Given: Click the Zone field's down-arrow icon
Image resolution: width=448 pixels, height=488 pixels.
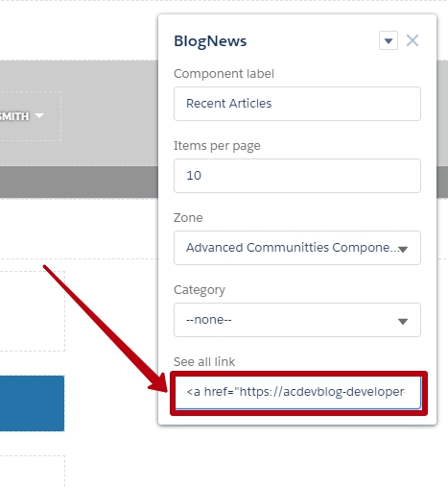Looking at the screenshot, I should pyautogui.click(x=403, y=249).
